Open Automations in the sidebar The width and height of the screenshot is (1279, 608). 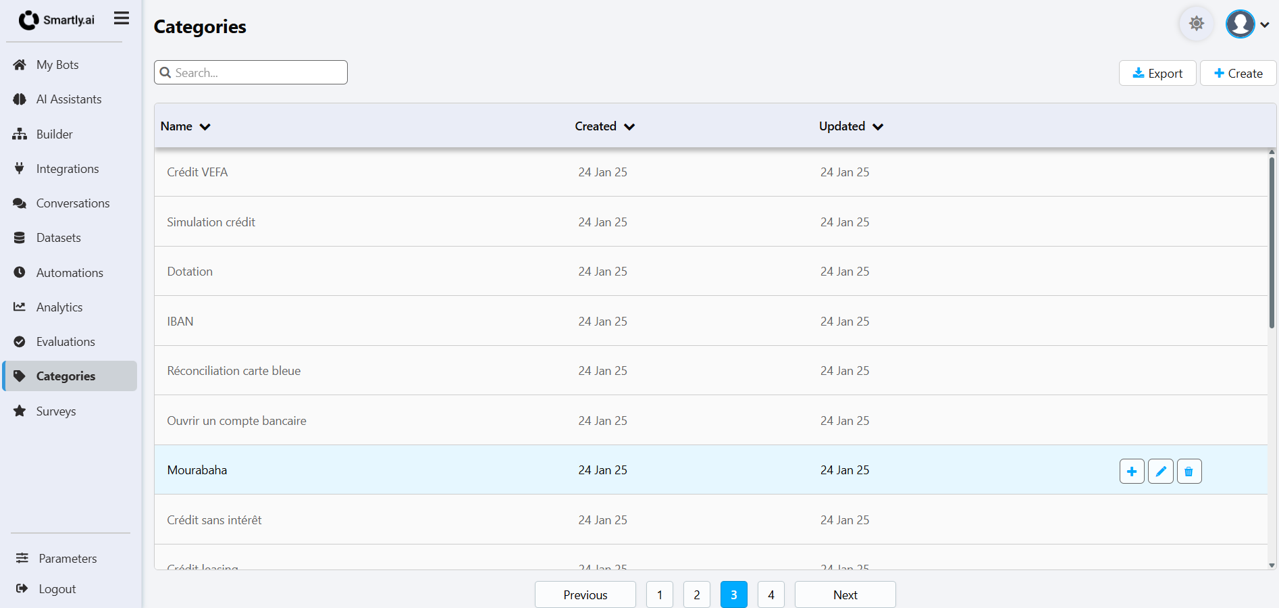[70, 273]
